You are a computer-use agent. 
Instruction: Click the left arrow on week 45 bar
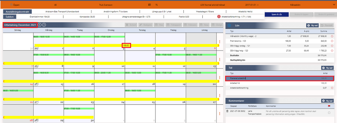point(4,63)
